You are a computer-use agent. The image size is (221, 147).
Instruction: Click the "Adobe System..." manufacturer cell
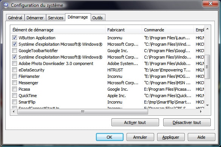tap(123, 63)
